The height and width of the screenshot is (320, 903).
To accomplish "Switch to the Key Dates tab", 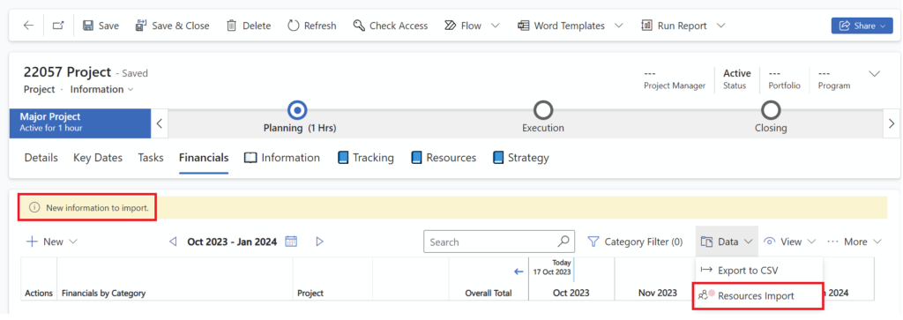I will (98, 158).
